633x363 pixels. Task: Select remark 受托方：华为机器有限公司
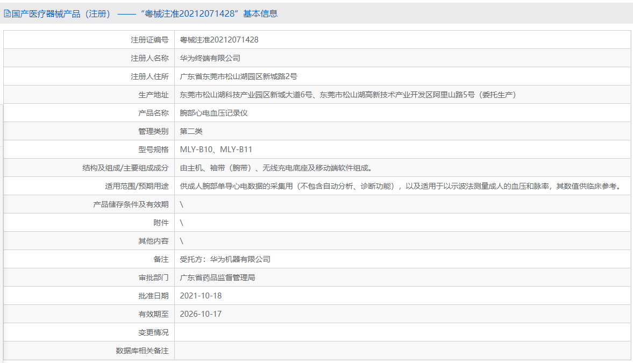coord(225,259)
